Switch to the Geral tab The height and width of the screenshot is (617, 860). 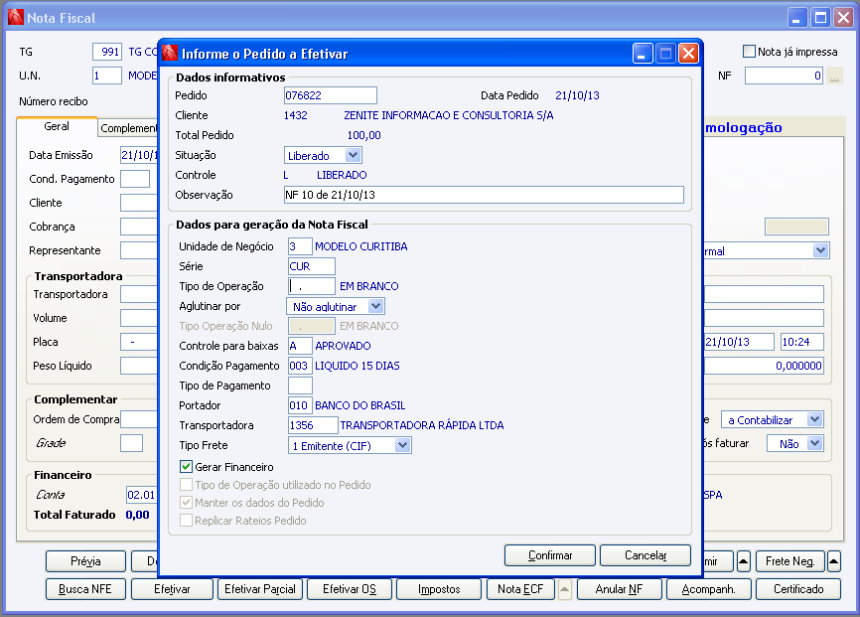[x=57, y=126]
